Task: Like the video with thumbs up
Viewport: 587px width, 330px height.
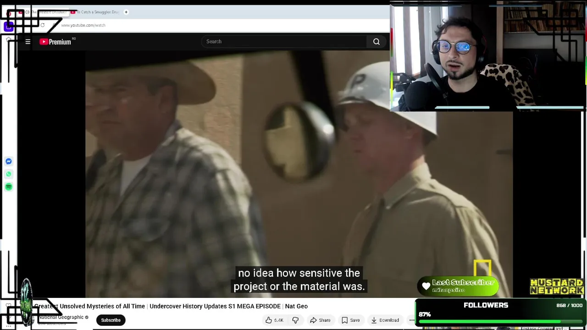Action: click(x=274, y=320)
